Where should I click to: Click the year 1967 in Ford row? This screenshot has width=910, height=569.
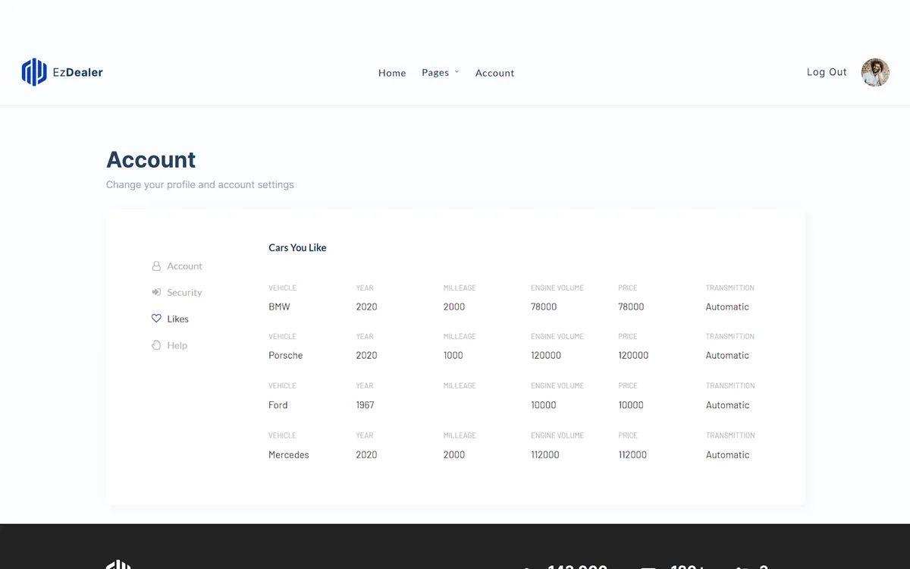365,405
